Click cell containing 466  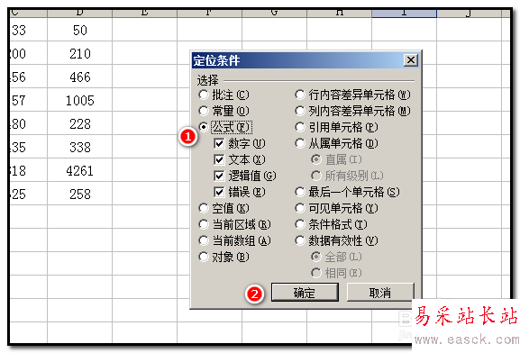coord(79,77)
